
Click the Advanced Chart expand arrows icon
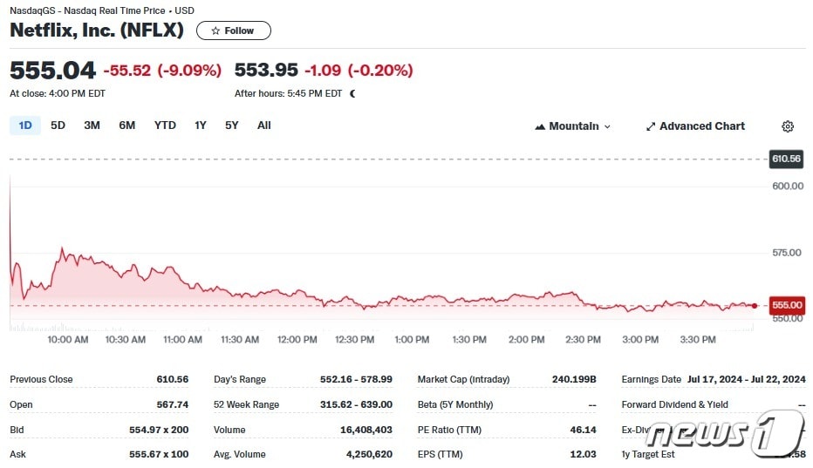click(x=650, y=126)
